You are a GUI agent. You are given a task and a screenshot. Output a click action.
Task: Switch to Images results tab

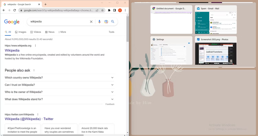[21, 32]
